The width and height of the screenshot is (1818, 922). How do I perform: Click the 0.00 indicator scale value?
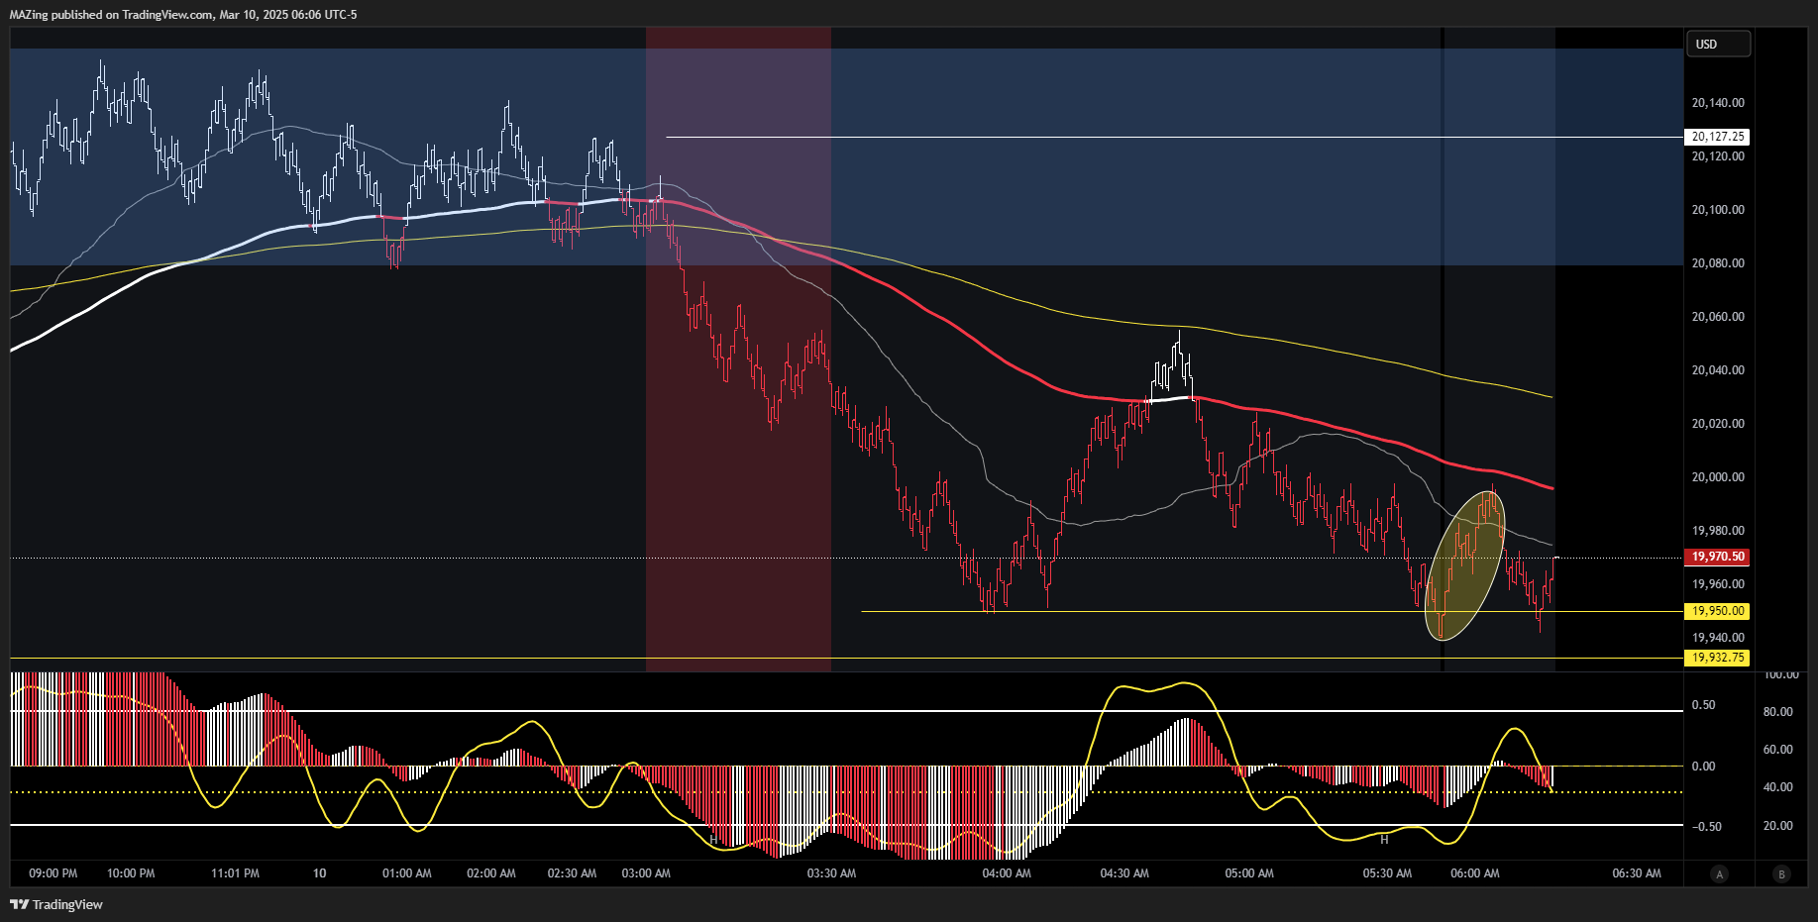coord(1703,767)
